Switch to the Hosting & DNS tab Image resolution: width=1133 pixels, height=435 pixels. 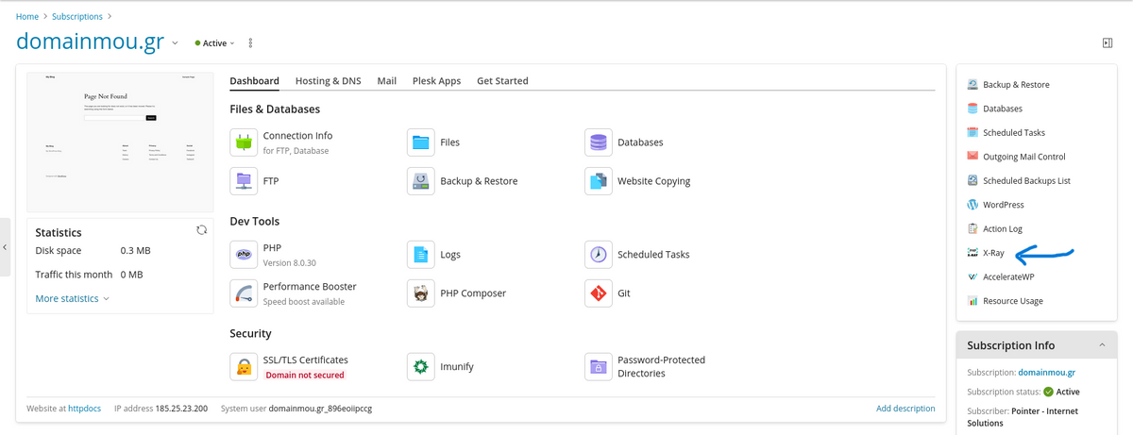(328, 81)
